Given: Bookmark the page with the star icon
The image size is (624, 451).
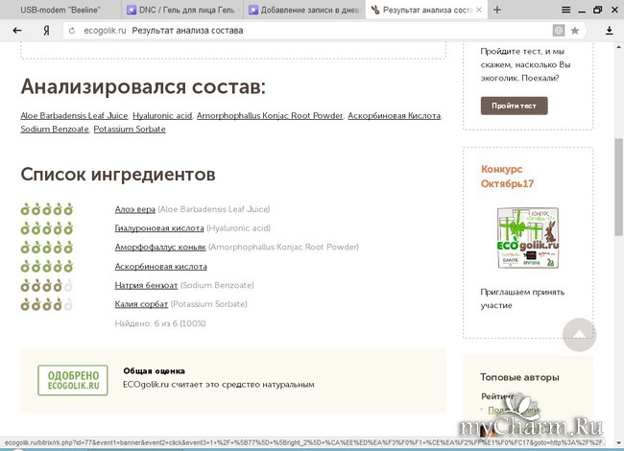Looking at the screenshot, I should (575, 31).
